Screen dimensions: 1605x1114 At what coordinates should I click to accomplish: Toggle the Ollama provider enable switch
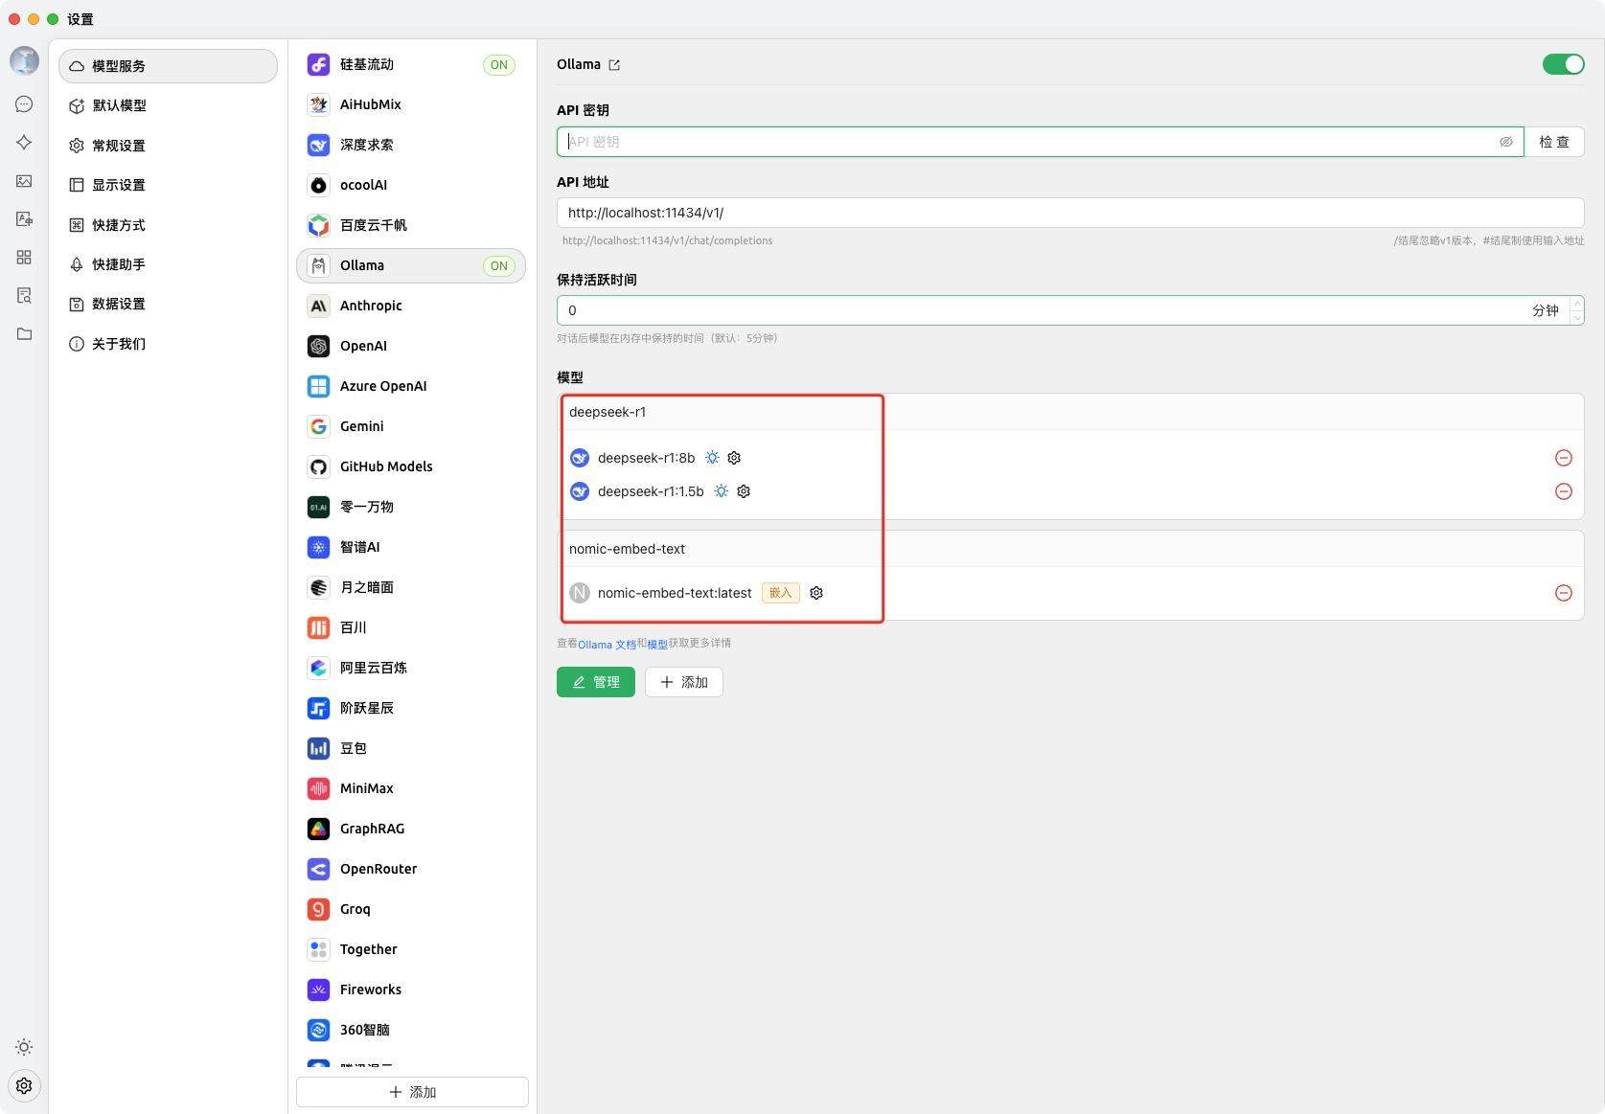[1563, 64]
